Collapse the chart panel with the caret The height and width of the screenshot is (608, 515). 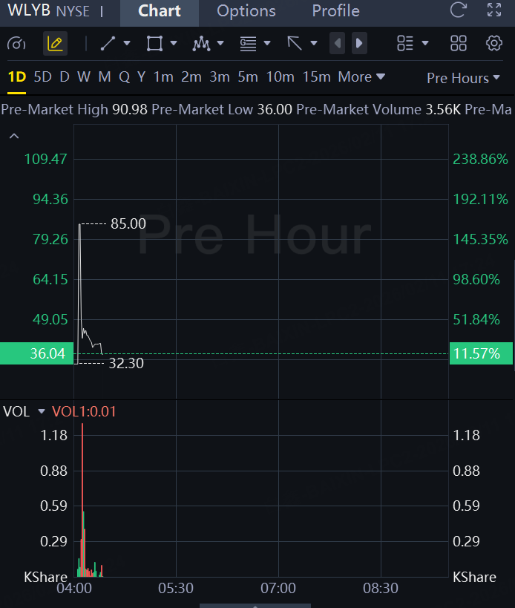click(14, 136)
